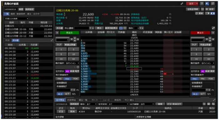This screenshot has width=219, height=120.
Task: Select the highlighted board view icon next to 板気配表示
Action: click(121, 28)
